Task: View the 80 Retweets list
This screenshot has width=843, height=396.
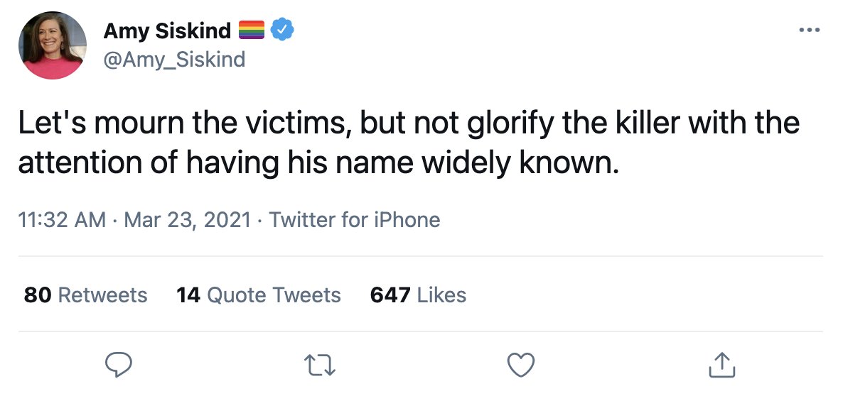Action: tap(85, 295)
